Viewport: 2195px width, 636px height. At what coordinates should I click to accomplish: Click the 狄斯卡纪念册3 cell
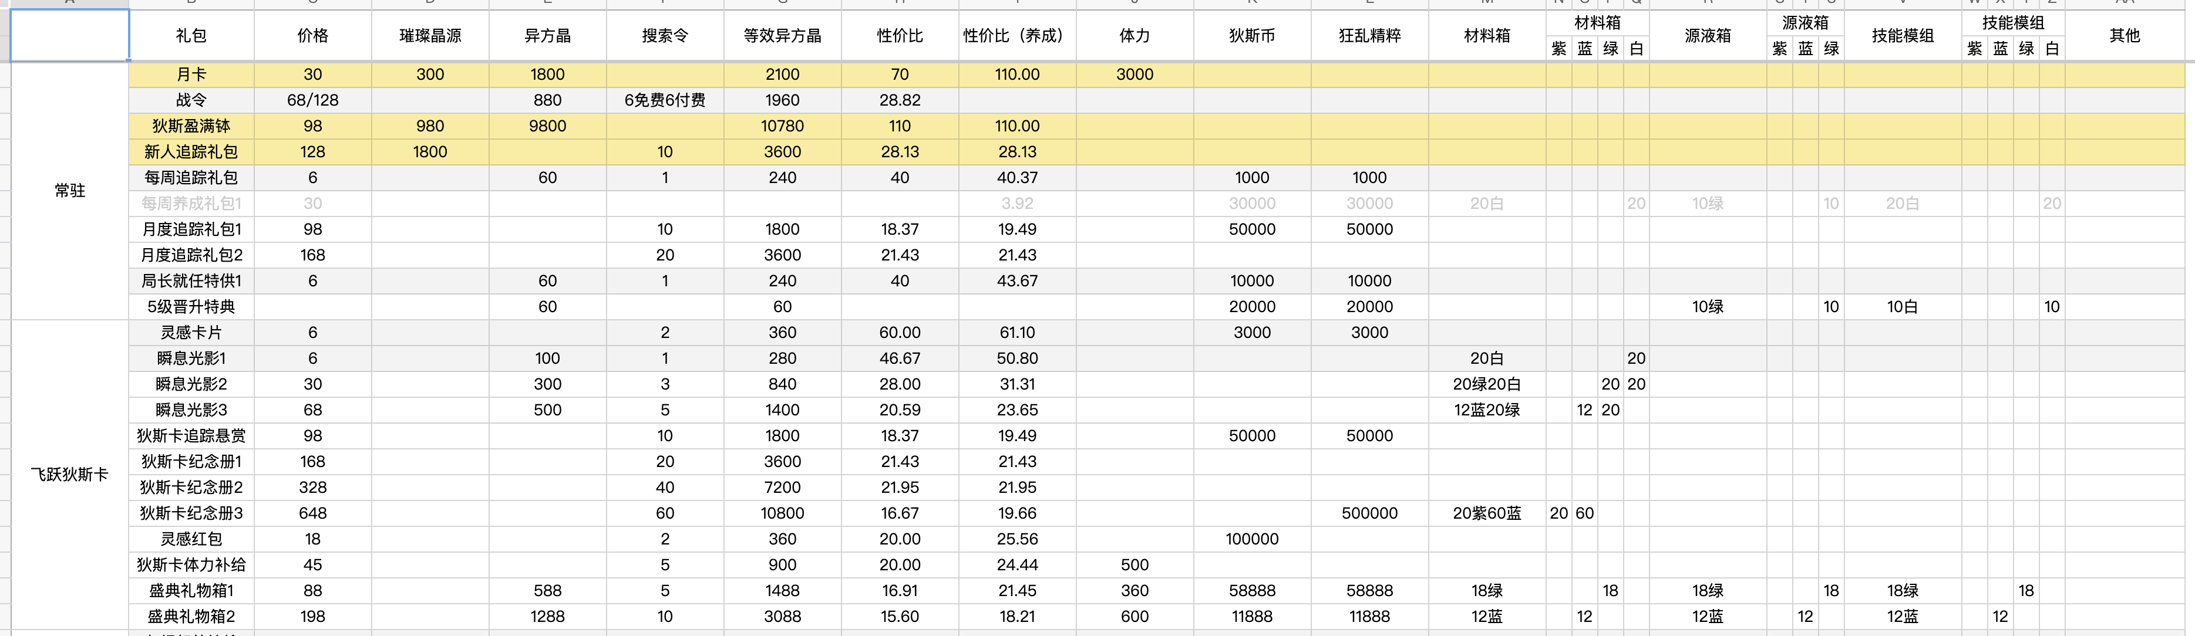click(191, 513)
